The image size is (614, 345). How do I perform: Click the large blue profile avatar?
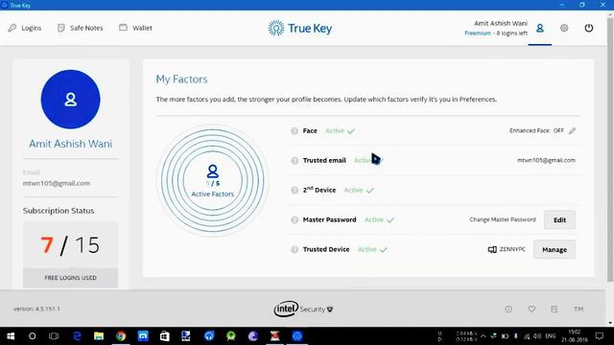coord(70,100)
